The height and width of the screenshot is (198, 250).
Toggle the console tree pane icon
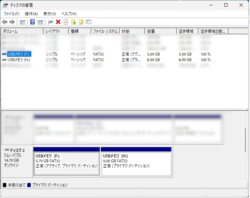pyautogui.click(x=22, y=22)
